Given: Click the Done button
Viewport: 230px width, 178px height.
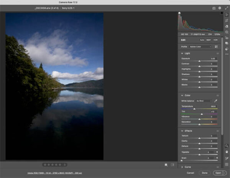Looking at the screenshot, I should click(205, 173).
